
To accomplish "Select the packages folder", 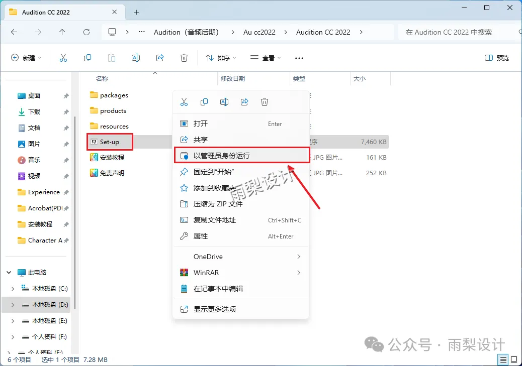I will 109,95.
